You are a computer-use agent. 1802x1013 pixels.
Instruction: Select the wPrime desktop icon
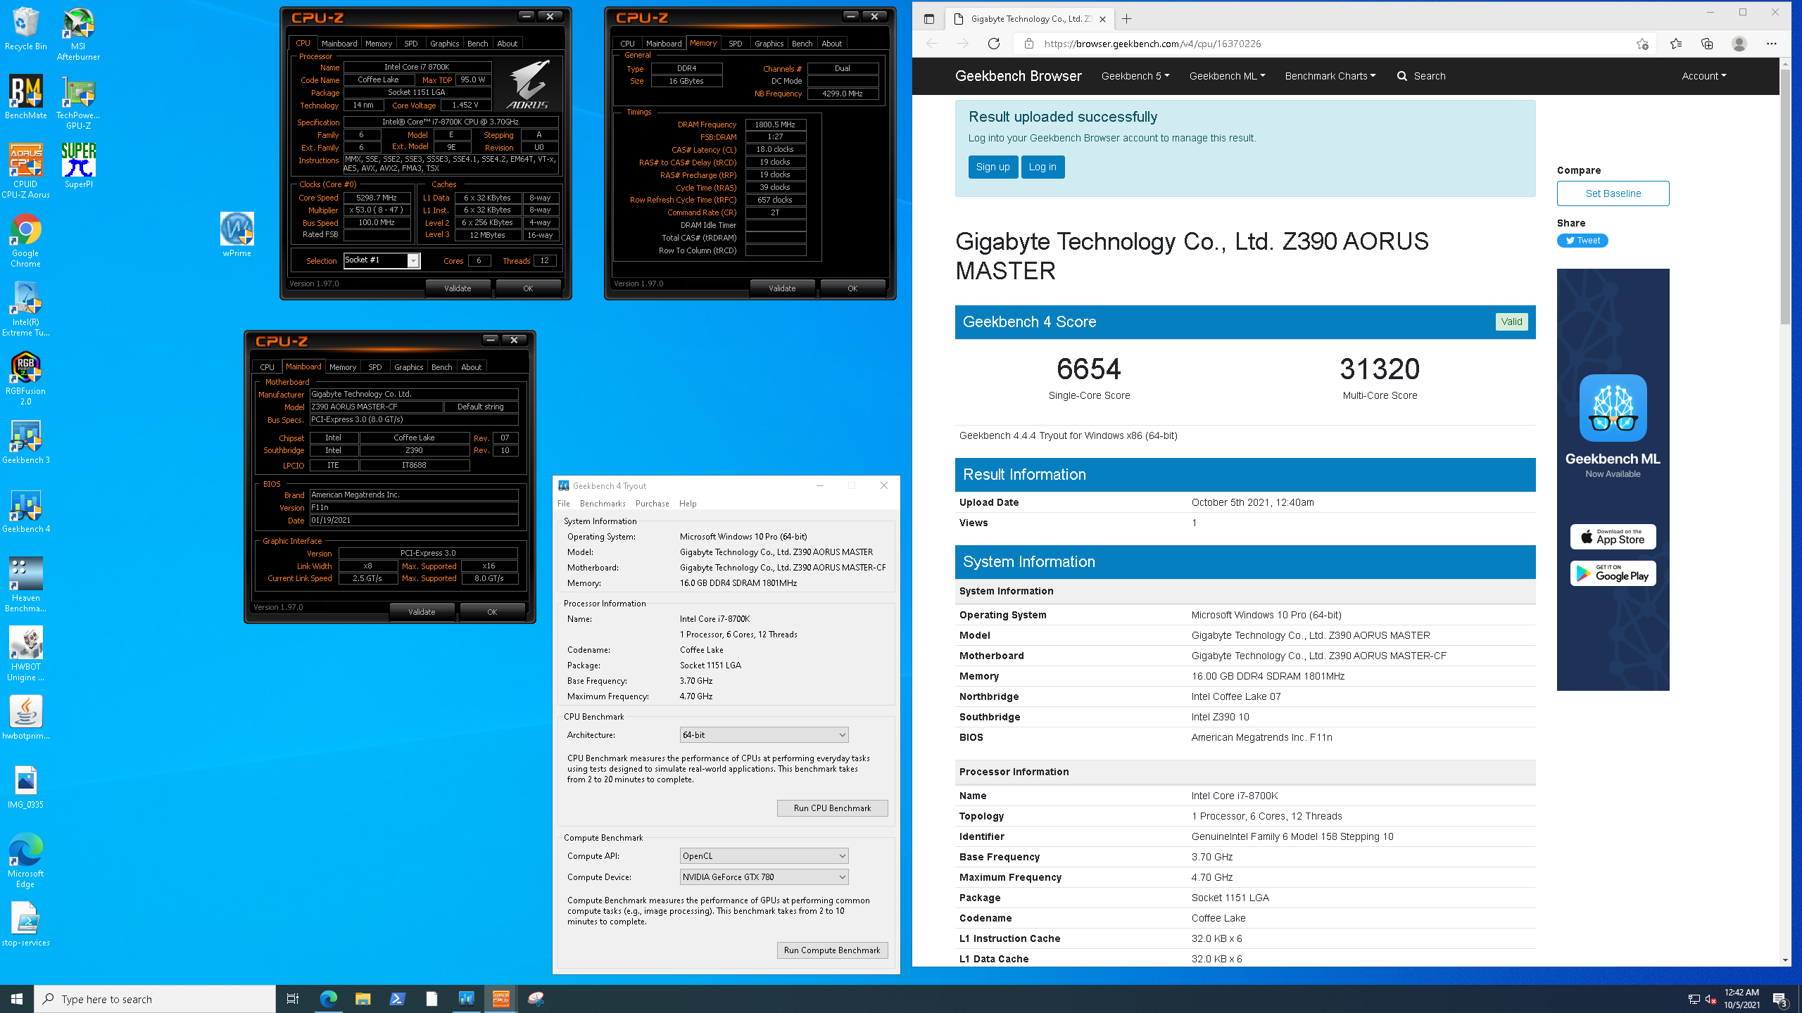[237, 235]
